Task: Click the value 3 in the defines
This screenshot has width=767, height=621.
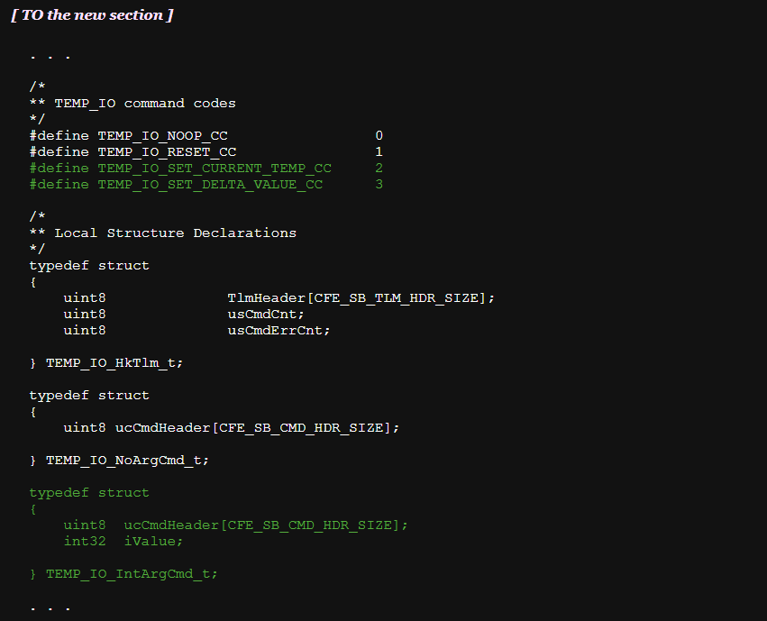Action: (x=379, y=185)
